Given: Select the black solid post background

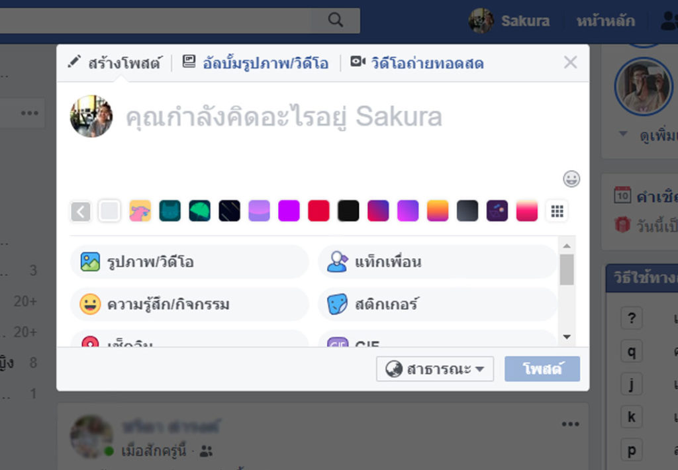Looking at the screenshot, I should tap(348, 211).
